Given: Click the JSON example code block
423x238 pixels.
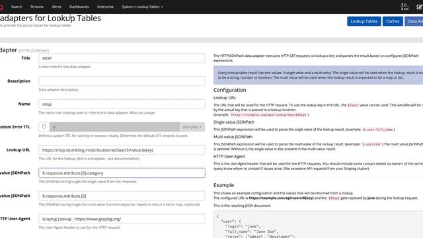Looking at the screenshot, I should click(319, 225).
